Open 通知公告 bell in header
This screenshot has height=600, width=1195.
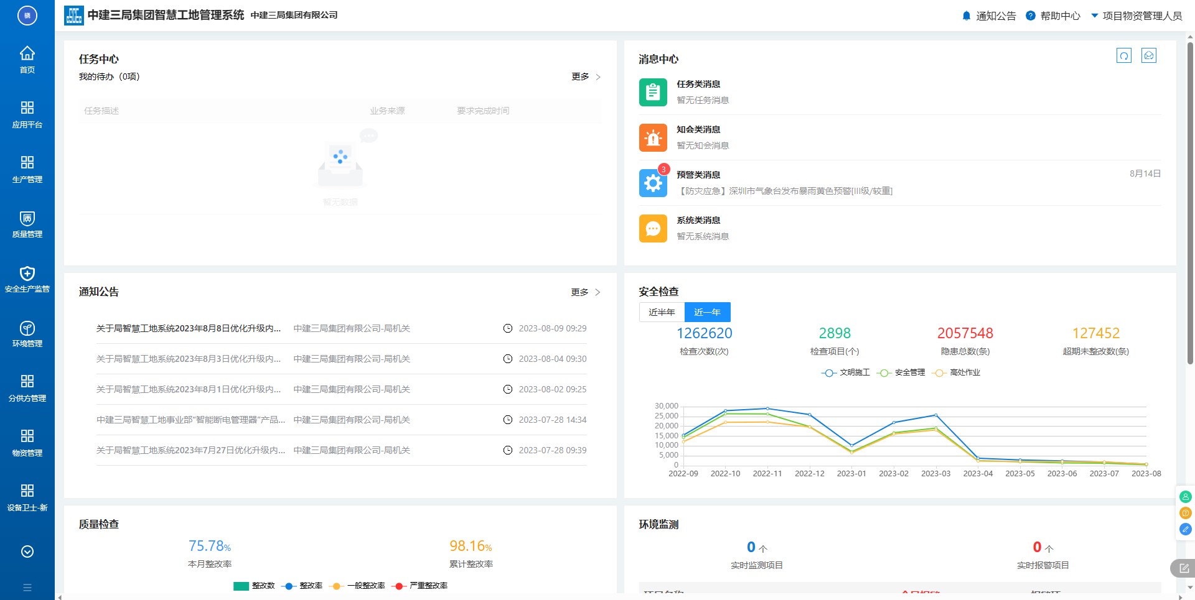pyautogui.click(x=989, y=16)
